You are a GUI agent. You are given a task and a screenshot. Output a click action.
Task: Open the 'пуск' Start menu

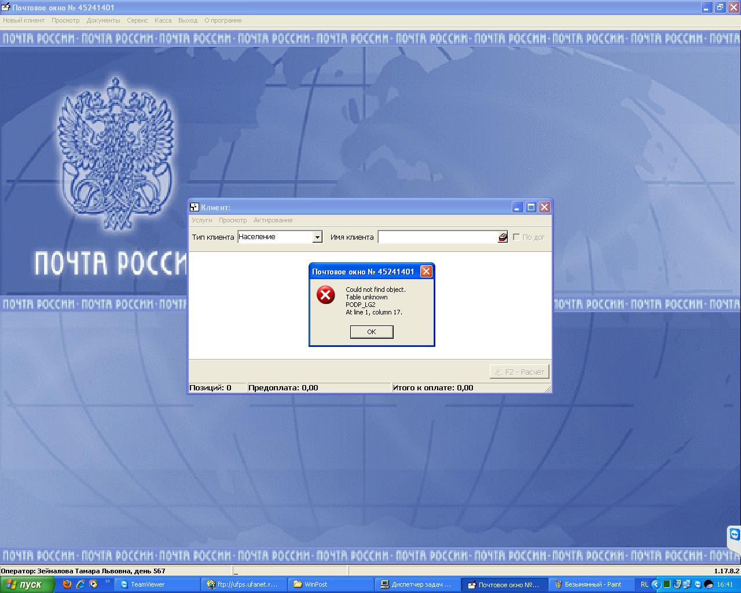point(27,585)
